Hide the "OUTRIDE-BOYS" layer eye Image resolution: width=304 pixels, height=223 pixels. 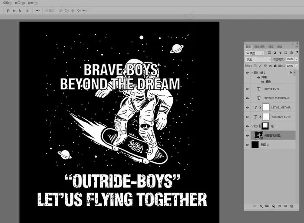247,117
